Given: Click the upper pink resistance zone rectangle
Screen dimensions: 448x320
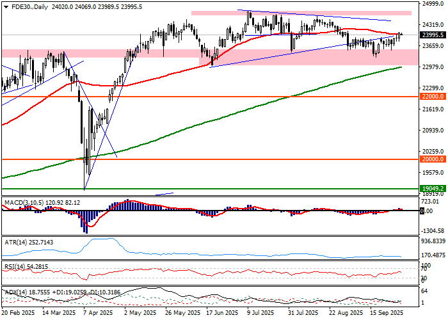Looking at the screenshot, I should click(301, 13).
